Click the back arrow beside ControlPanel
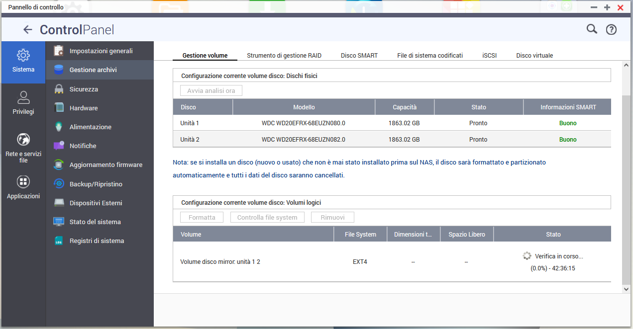Screen dimensions: 633x329 click(x=28, y=30)
